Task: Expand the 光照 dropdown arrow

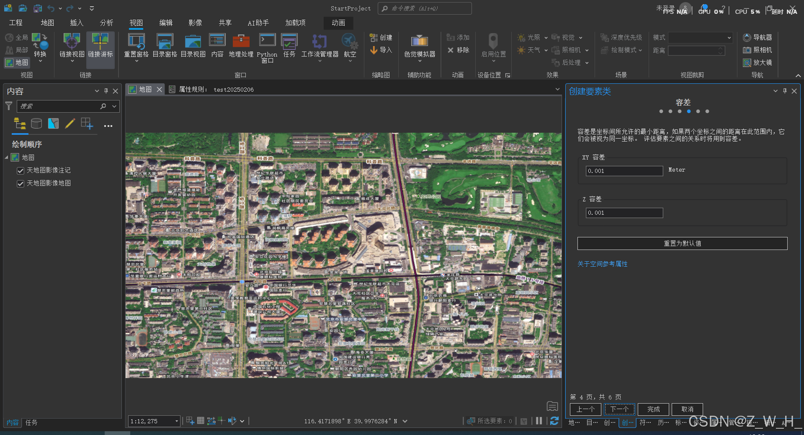Action: pos(546,38)
